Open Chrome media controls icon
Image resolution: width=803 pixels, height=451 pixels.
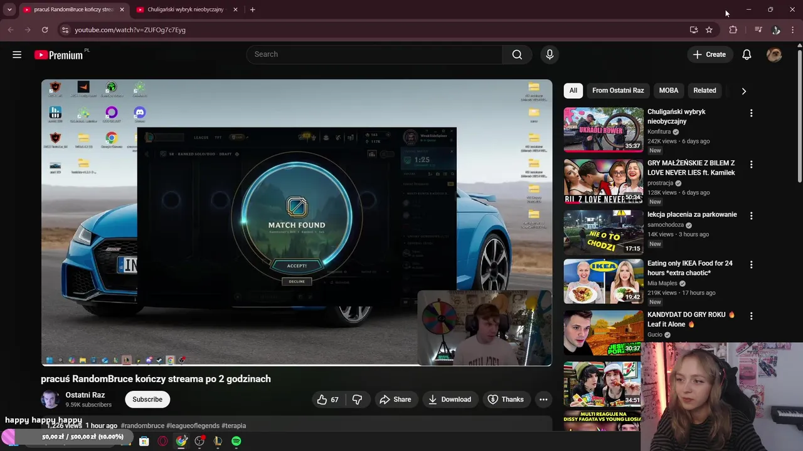[x=758, y=29]
